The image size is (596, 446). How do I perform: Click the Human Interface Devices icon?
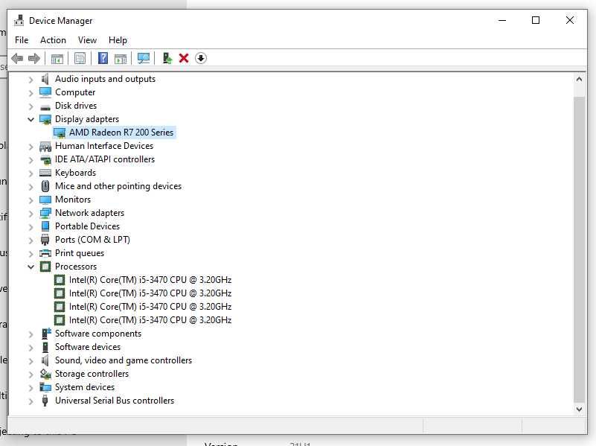[x=45, y=147]
